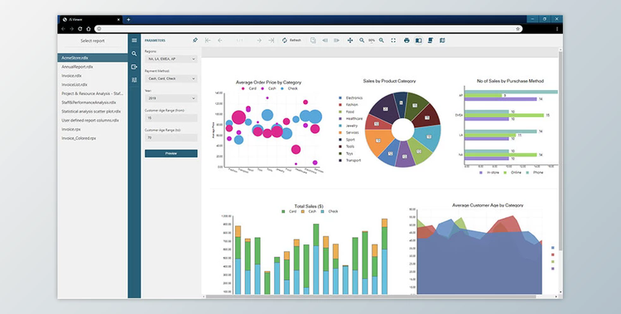The width and height of the screenshot is (621, 314).
Task: Open Statistical analysis scatter plot.rdlx
Action: coord(91,112)
